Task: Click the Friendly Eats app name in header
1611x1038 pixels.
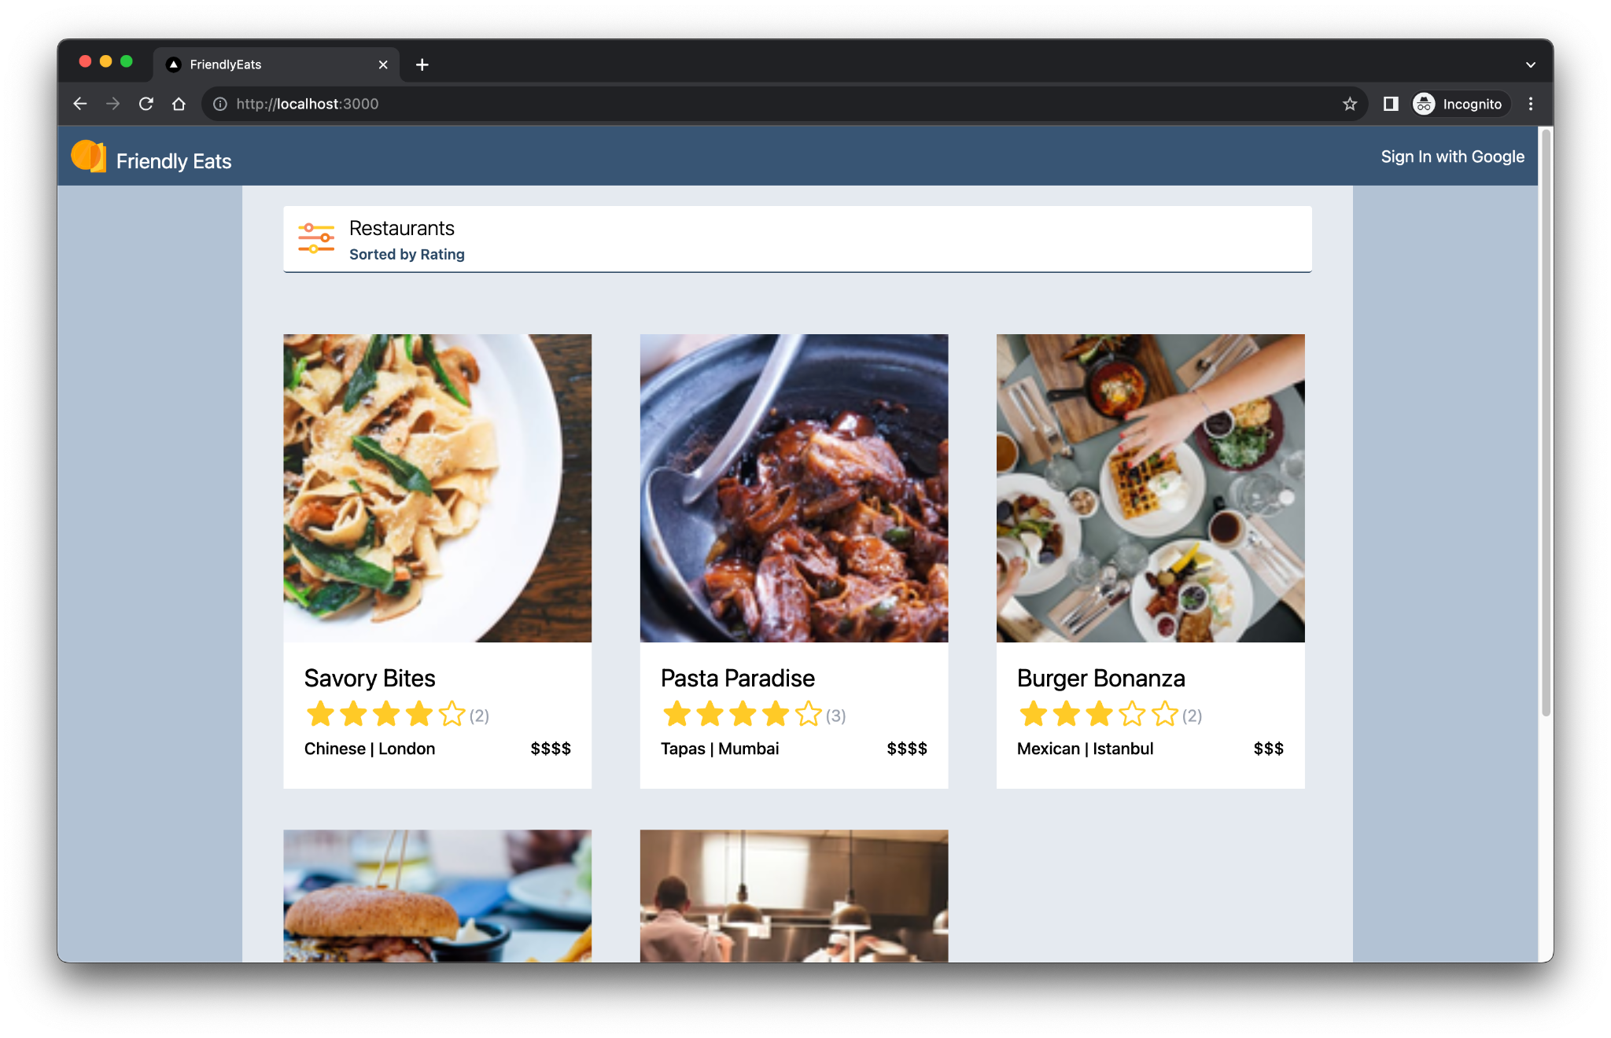Action: click(174, 161)
